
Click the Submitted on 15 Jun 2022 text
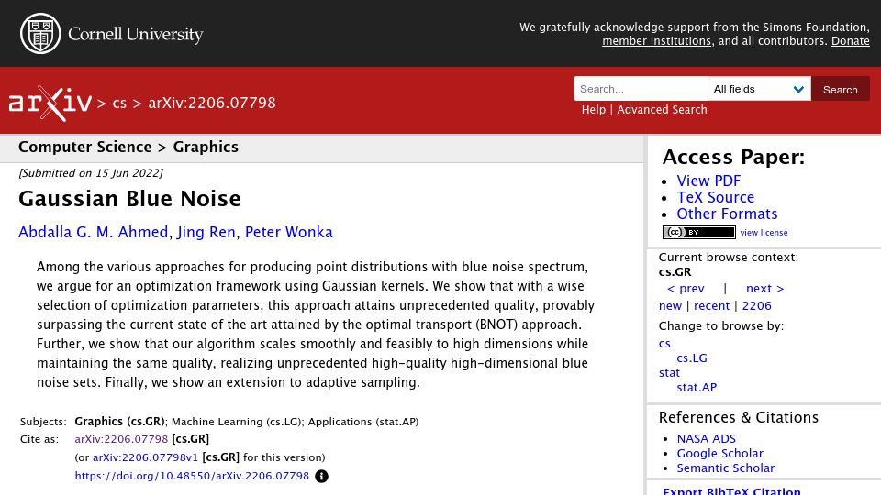pos(91,173)
